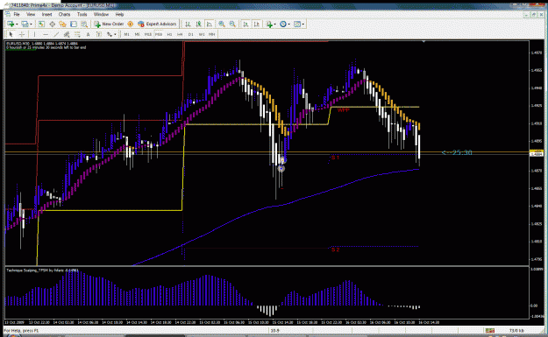Click the MetaEditor orange icon
The height and width of the screenshot is (337, 548).
(131, 24)
